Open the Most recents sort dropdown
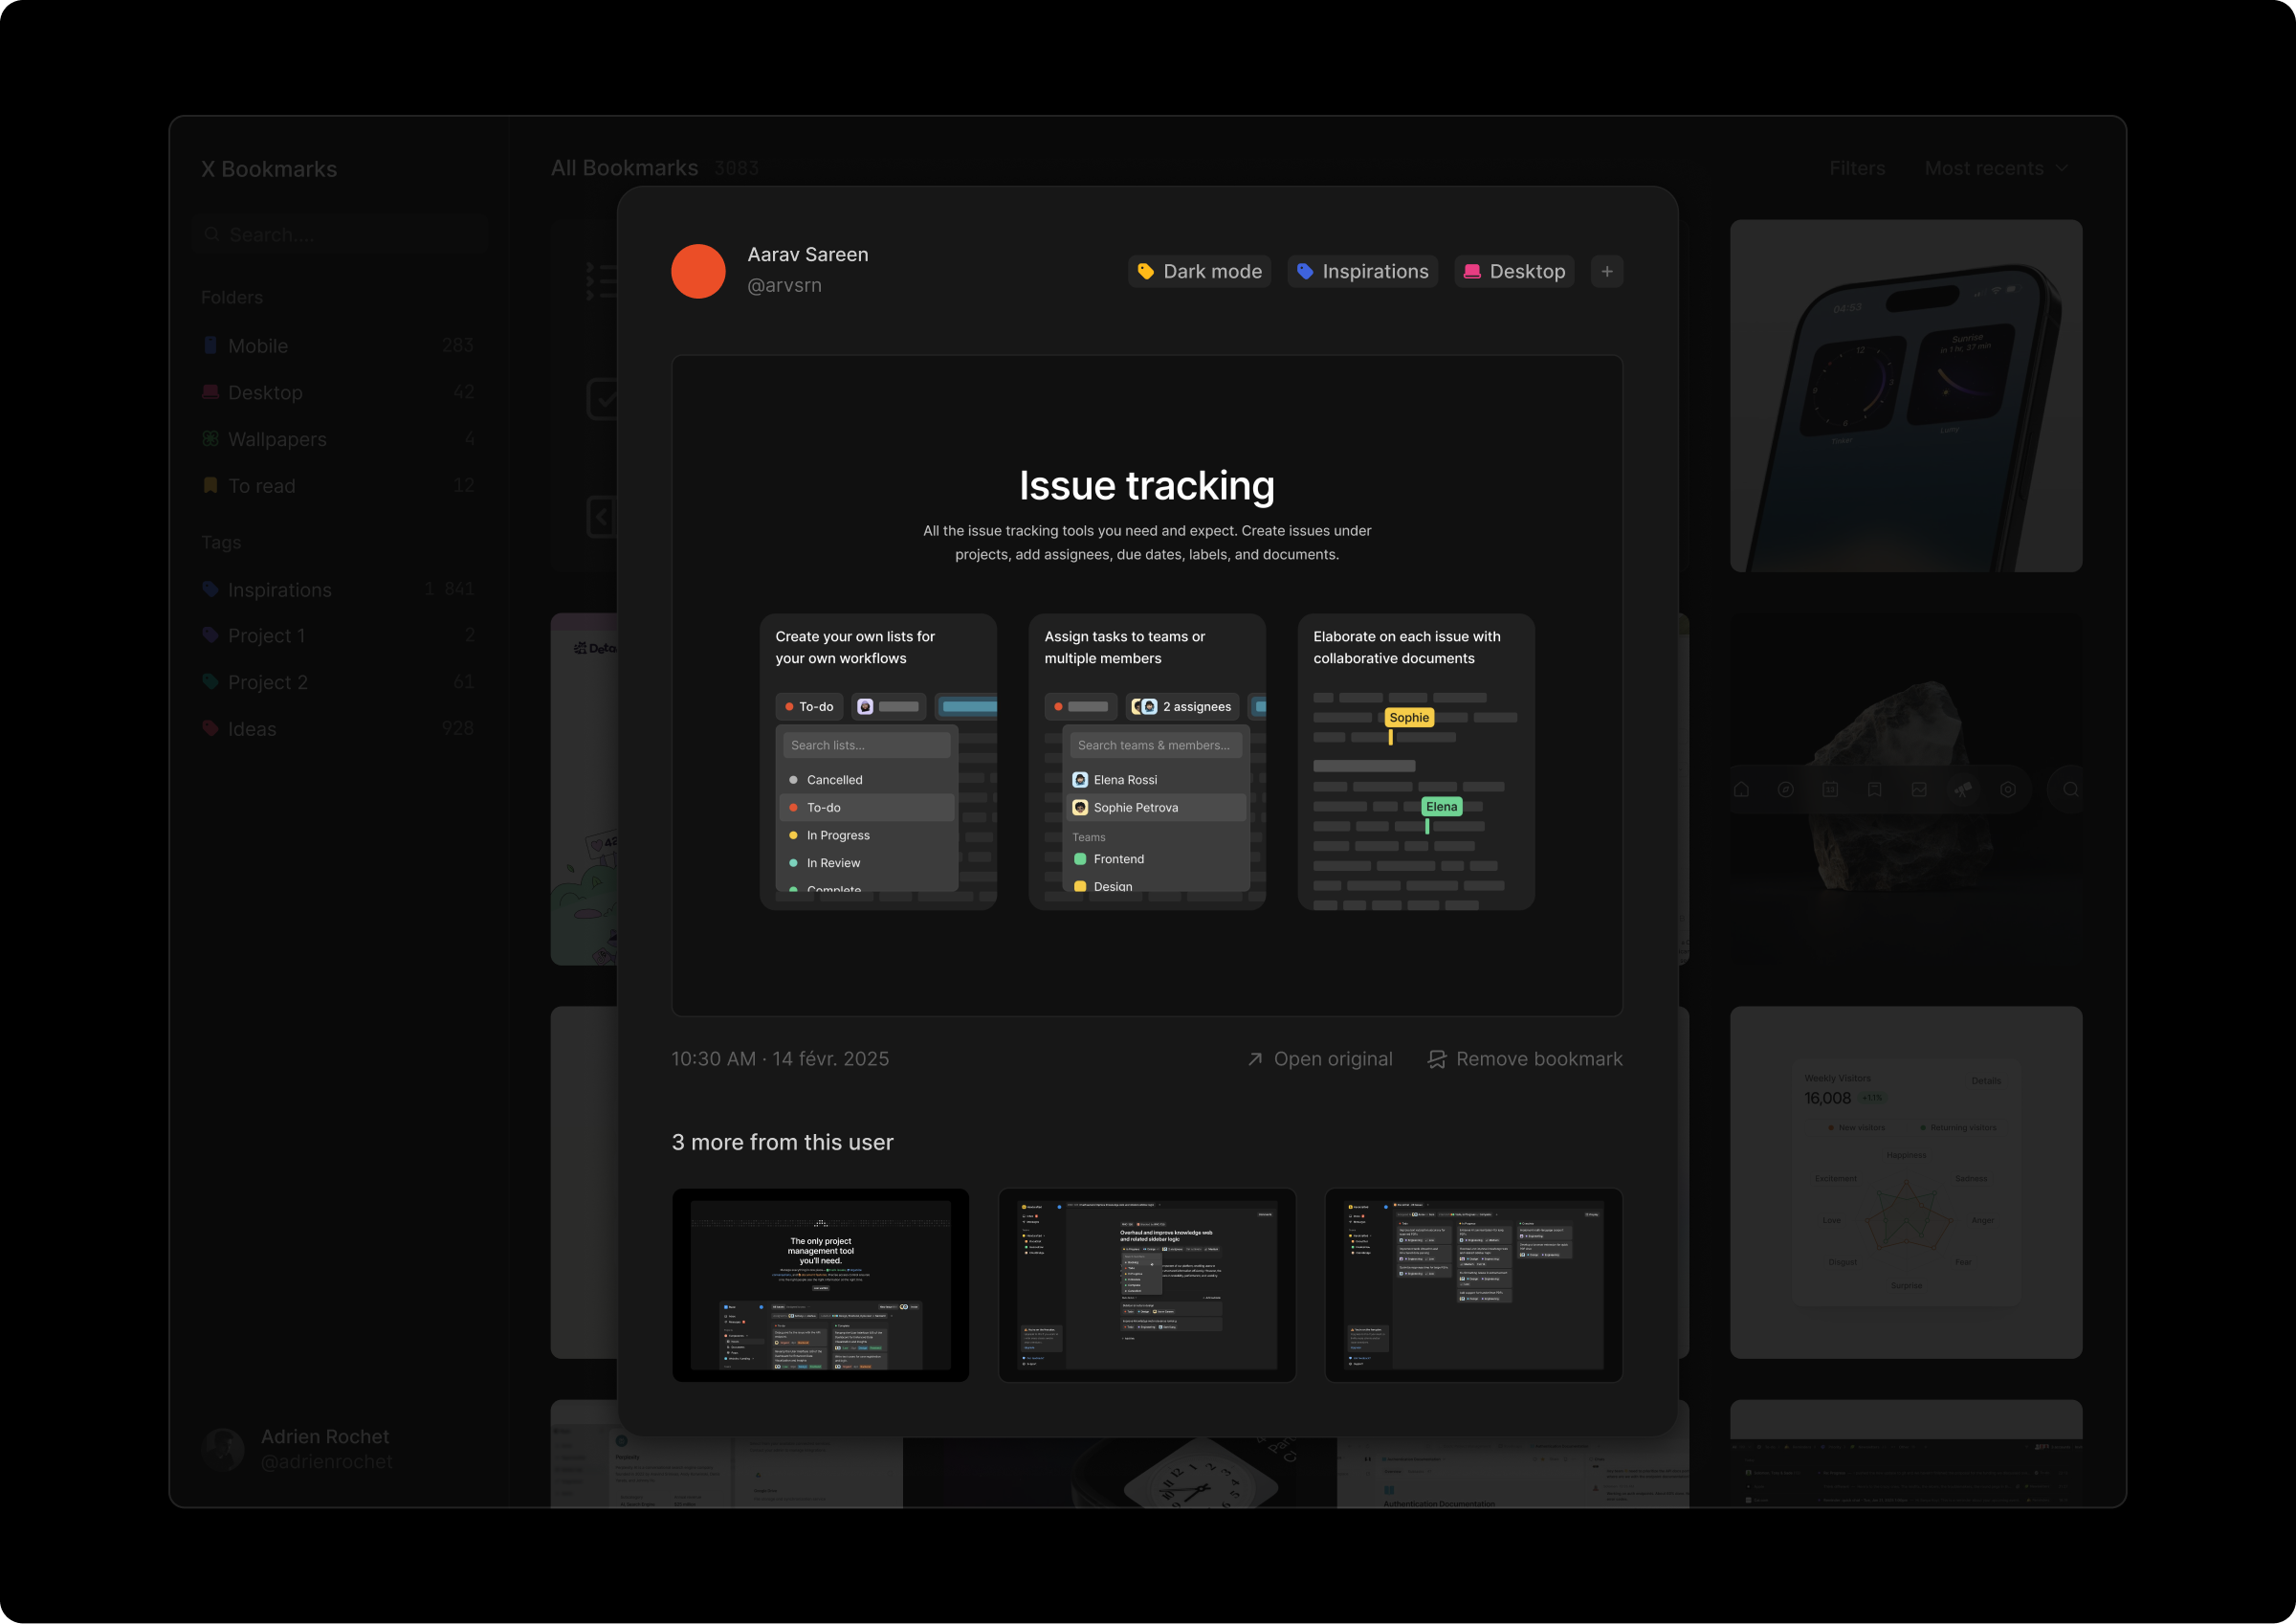 click(x=1995, y=168)
